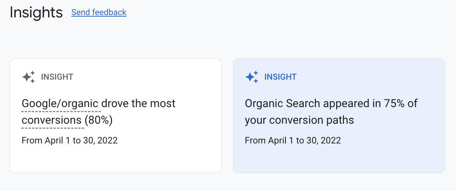Click the gray INSIGHT label
The height and width of the screenshot is (191, 456).
pyautogui.click(x=57, y=77)
